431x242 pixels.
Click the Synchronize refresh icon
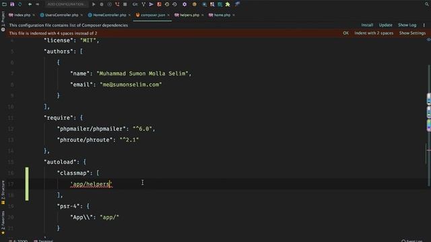pyautogui.click(x=20, y=4)
